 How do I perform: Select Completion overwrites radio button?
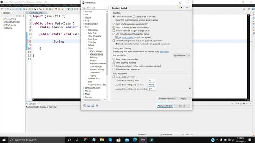(134, 17)
